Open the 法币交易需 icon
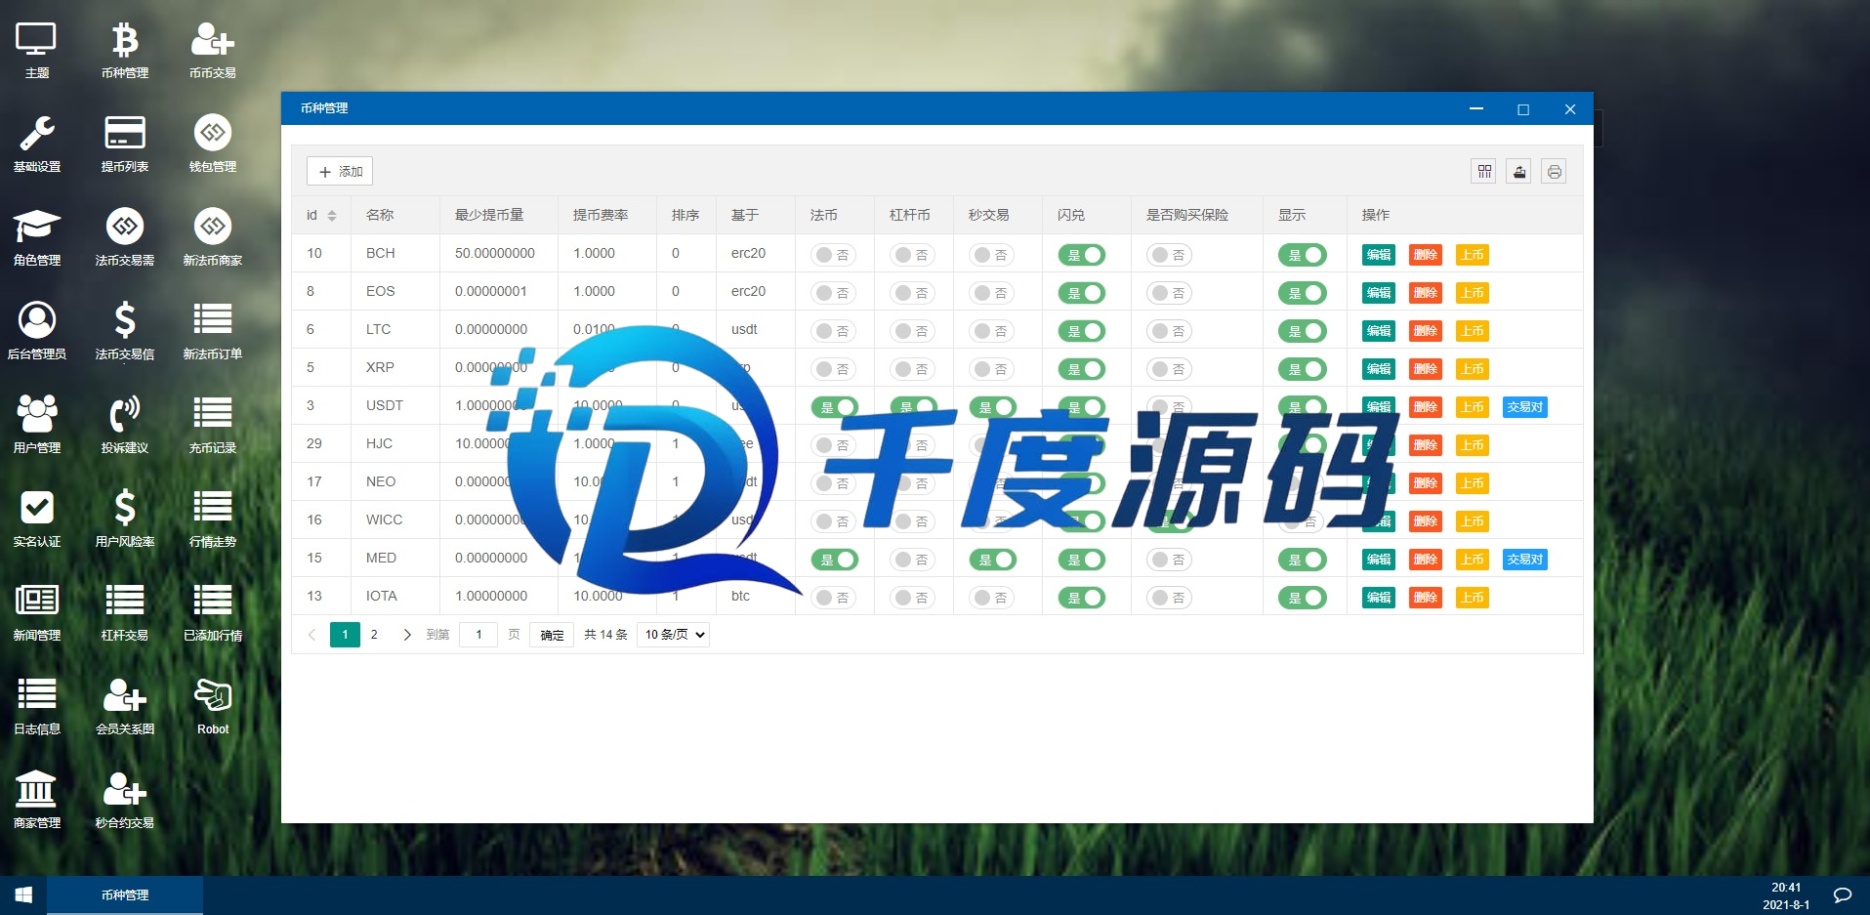Viewport: 1870px width, 915px height. point(125,238)
